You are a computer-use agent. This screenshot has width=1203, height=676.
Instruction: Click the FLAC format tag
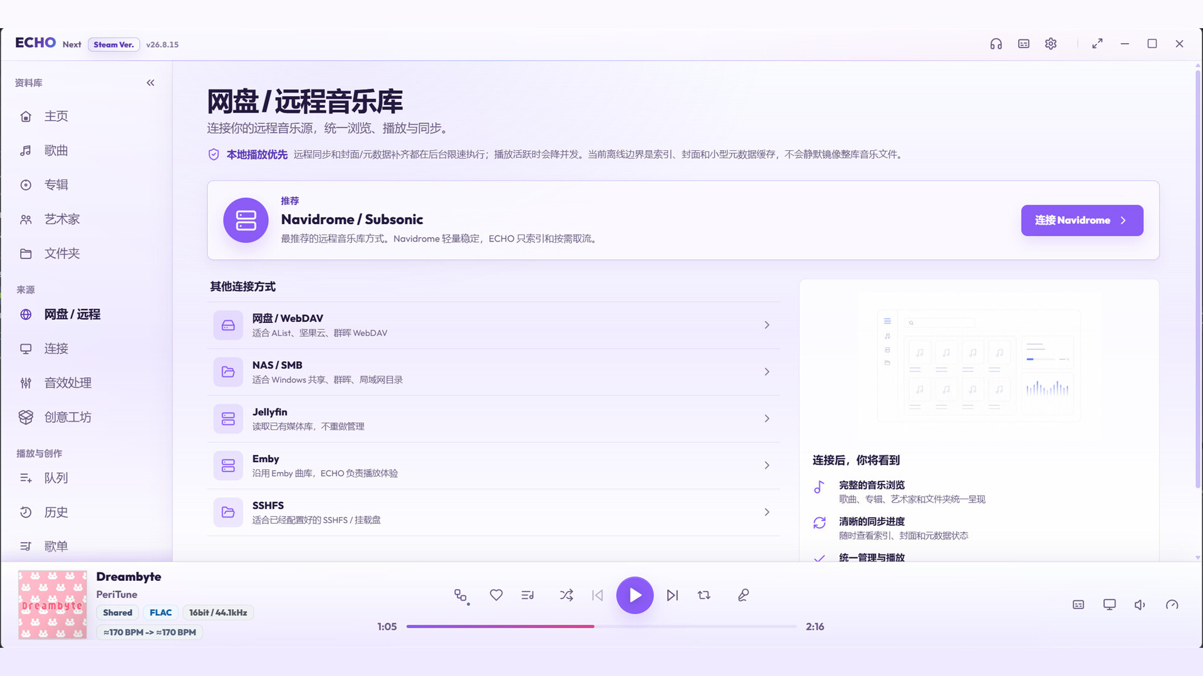click(x=160, y=613)
